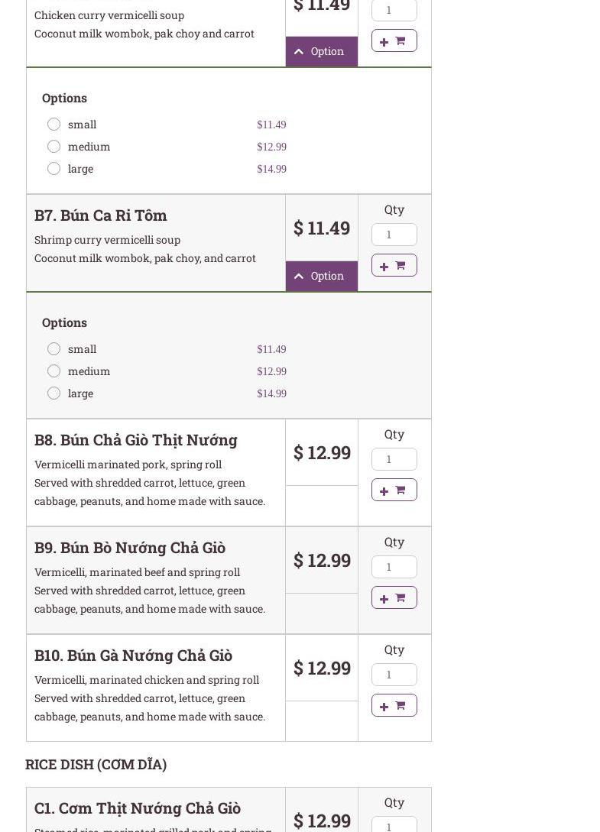Open B10. Bún Gà Nướng Chả Giò title
The height and width of the screenshot is (832, 600).
click(x=133, y=656)
